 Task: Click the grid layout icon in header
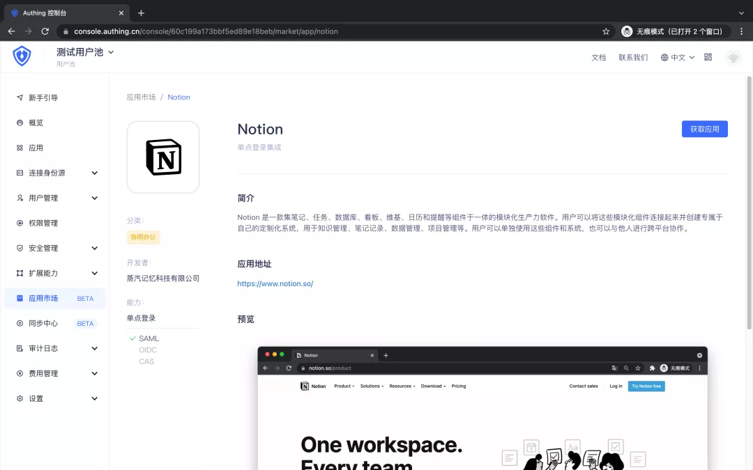[x=708, y=57]
